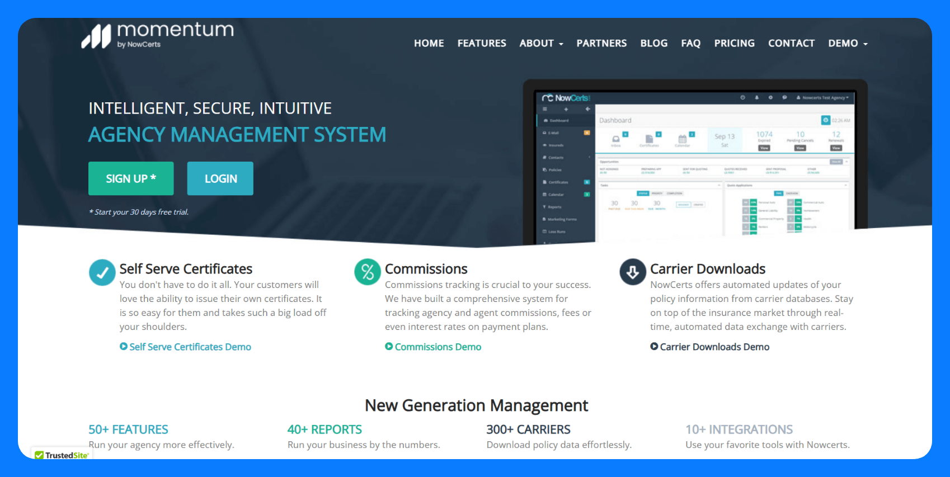
Task: View the Pricing page
Action: (734, 43)
